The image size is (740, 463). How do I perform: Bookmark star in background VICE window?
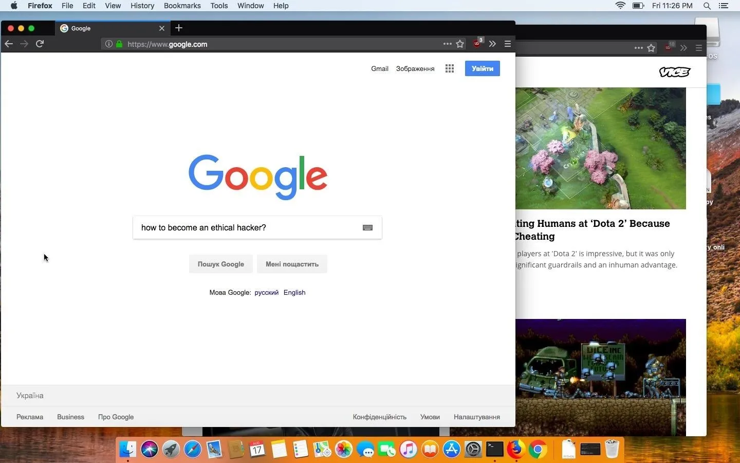pos(652,48)
